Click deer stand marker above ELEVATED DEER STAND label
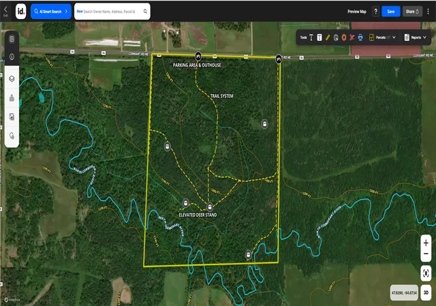 click(x=210, y=207)
